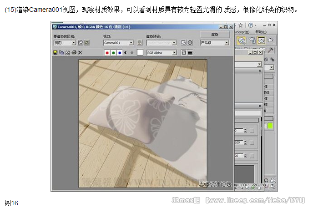Click the Systems gears icon
The width and height of the screenshot is (318, 208).
coord(272,59)
